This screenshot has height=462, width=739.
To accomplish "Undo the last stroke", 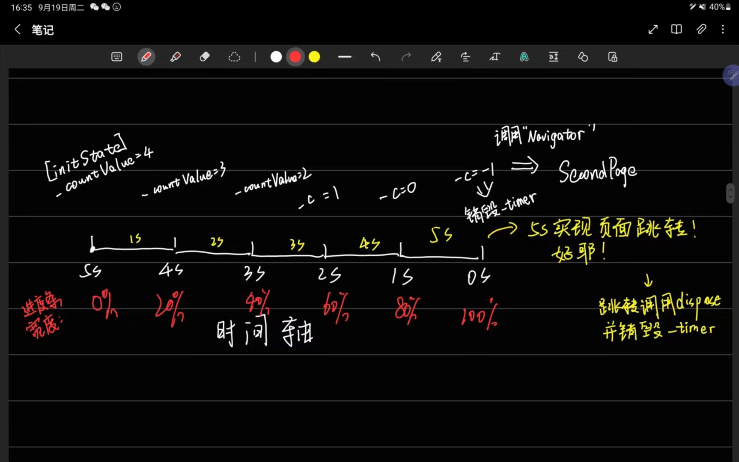I will (x=375, y=57).
